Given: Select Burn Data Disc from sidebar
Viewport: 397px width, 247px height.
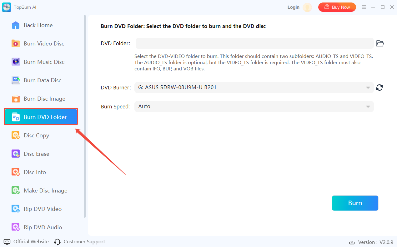Looking at the screenshot, I should point(43,80).
